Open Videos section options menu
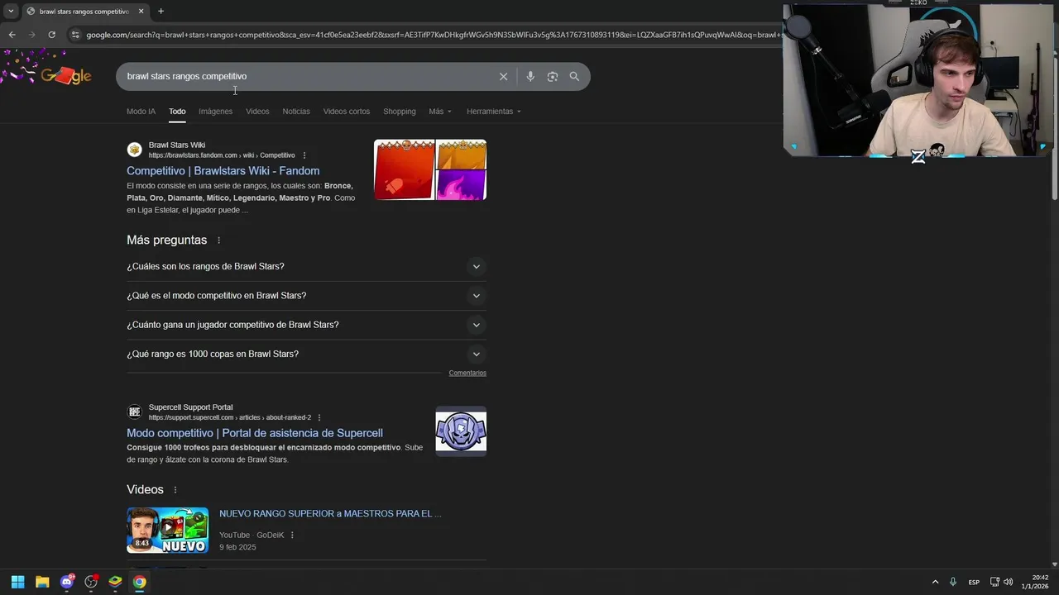The image size is (1059, 595). [175, 490]
